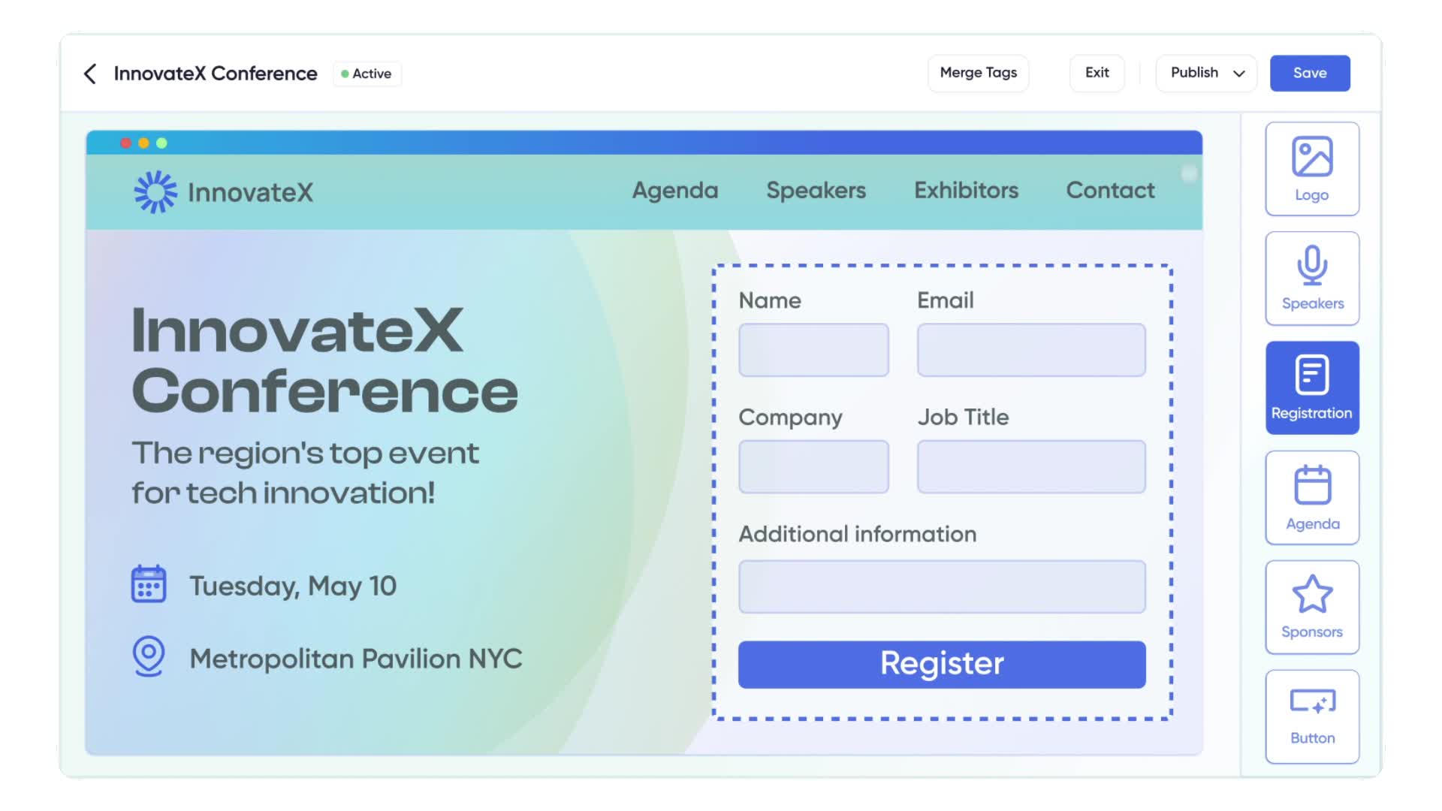The image size is (1442, 811).
Task: Add the Speakers microphone widget
Action: coord(1312,279)
